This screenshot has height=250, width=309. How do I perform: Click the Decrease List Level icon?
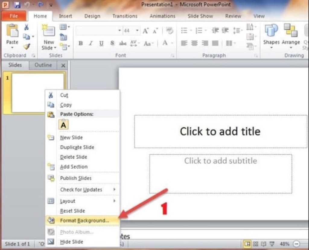pyautogui.click(x=215, y=30)
